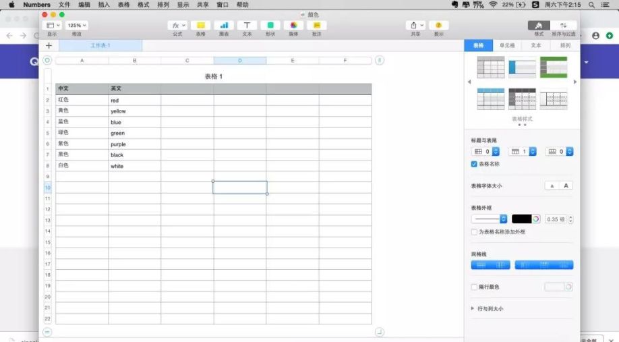
Task: Apply the green table style thumbnail
Action: (x=554, y=67)
